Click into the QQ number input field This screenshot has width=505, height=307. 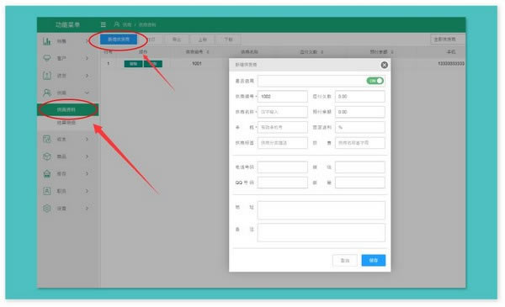[x=283, y=183]
